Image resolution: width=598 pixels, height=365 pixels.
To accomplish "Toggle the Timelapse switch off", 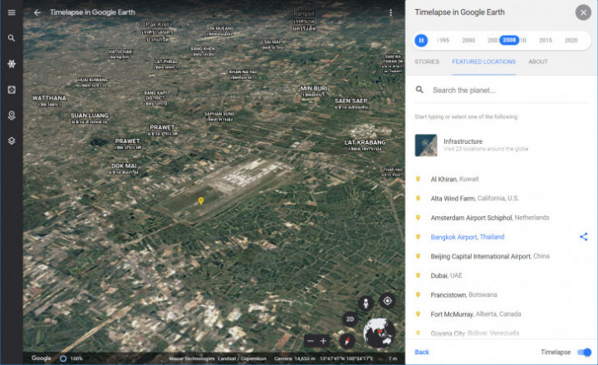I will coord(584,352).
